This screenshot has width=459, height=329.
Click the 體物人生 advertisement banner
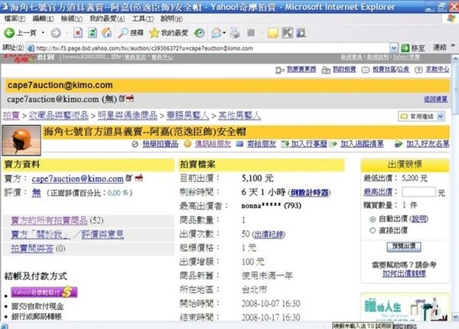[x=405, y=307]
